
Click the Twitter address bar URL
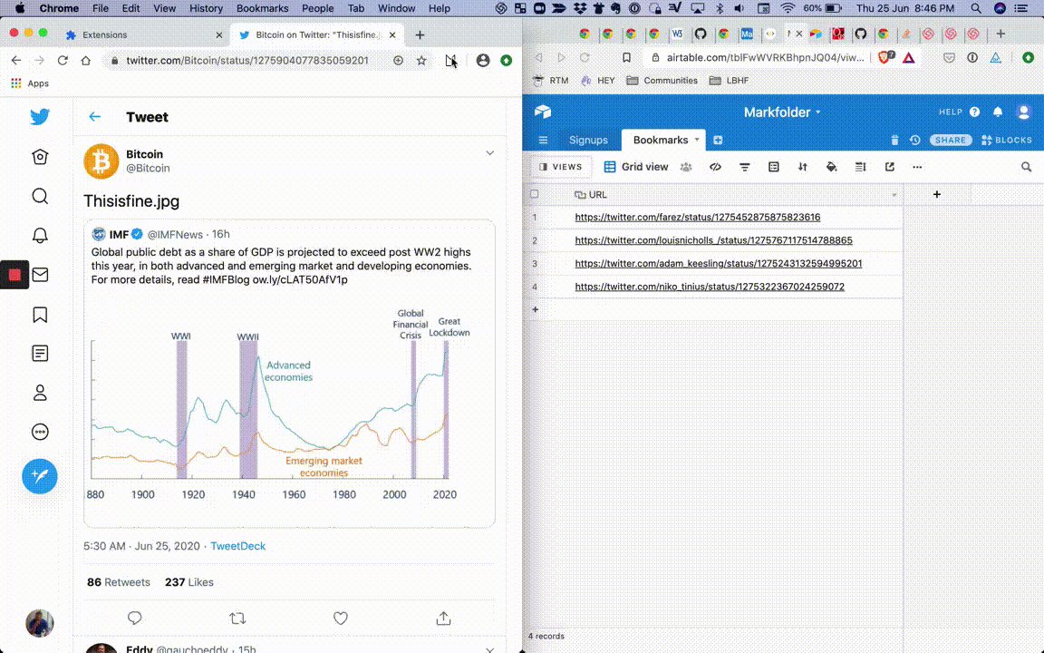[x=247, y=61]
